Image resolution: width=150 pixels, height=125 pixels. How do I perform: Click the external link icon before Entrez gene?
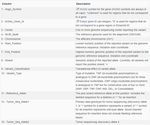pos(77,22)
